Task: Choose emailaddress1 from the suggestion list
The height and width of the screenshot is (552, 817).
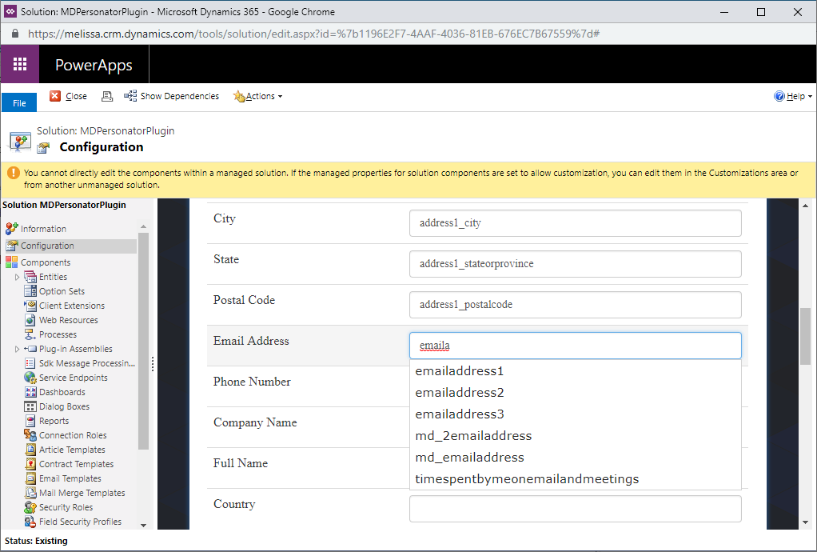Action: click(x=460, y=371)
